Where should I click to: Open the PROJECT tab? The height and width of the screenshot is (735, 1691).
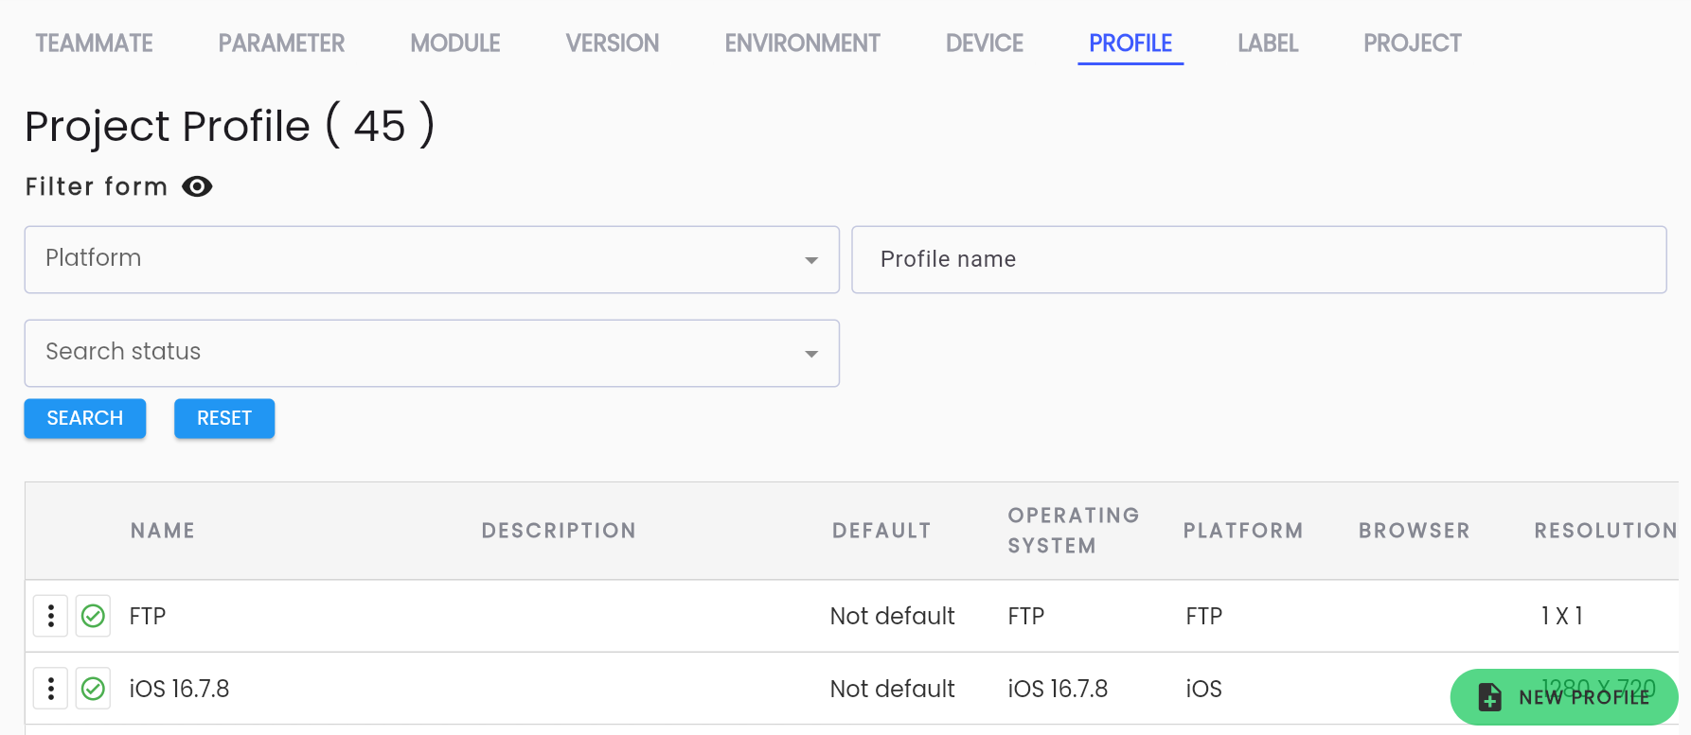tap(1413, 44)
